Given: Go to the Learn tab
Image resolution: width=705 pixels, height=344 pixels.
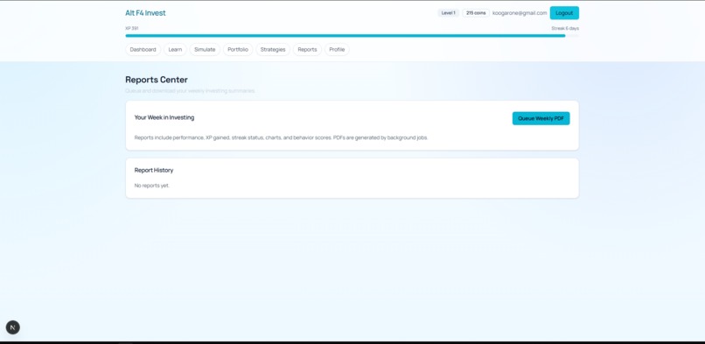Looking at the screenshot, I should tap(175, 50).
